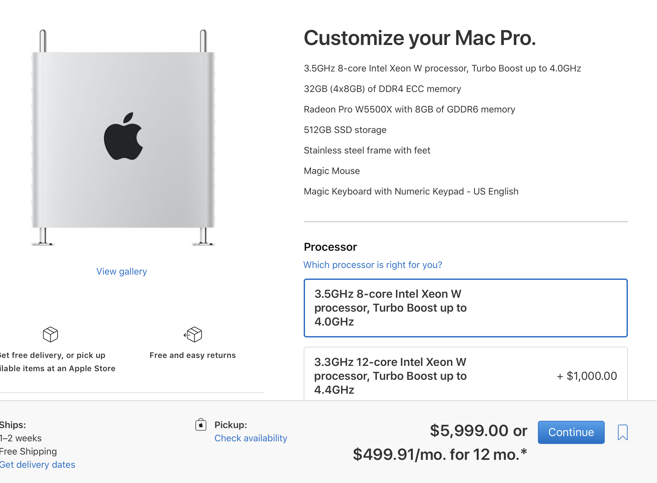Viewport: 657px width, 483px height.
Task: Open the View gallery link
Action: 121,271
